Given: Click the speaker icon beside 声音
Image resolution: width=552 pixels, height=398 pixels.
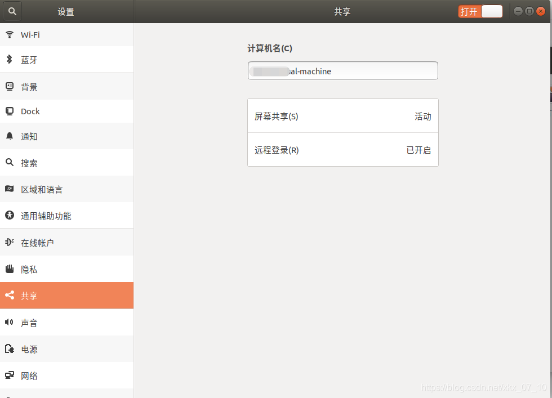Looking at the screenshot, I should coord(10,322).
